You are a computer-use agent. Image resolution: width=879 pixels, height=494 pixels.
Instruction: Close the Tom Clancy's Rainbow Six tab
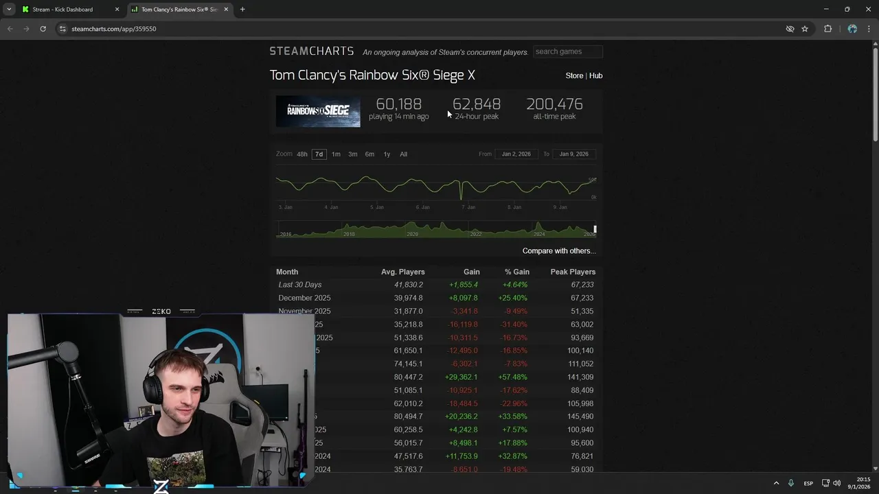click(226, 10)
